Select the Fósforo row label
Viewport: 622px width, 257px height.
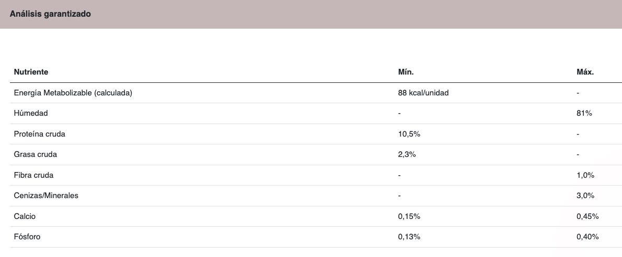27,237
